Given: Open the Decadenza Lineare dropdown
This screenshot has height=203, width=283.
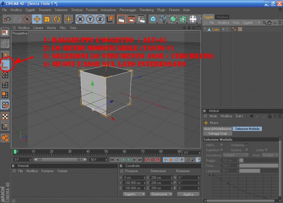Looking at the screenshot, I should (236, 155).
